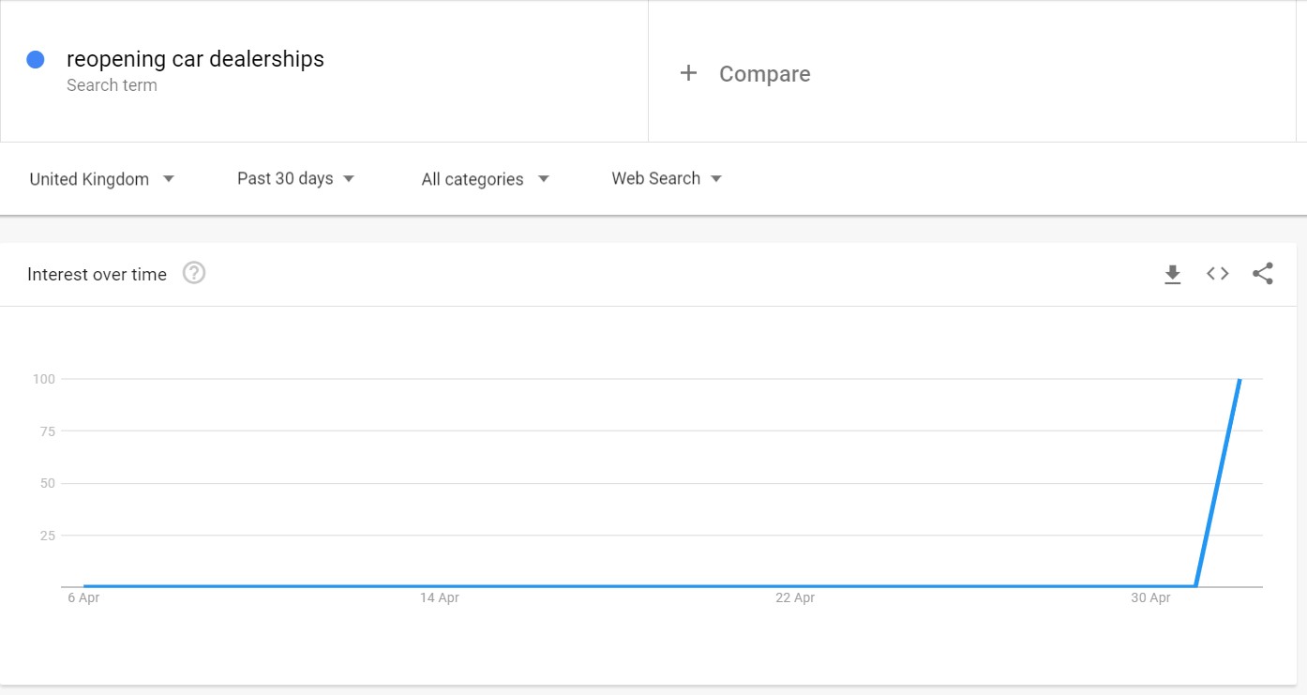Click the Compare option to add another term
The image size is (1307, 695).
click(x=765, y=73)
